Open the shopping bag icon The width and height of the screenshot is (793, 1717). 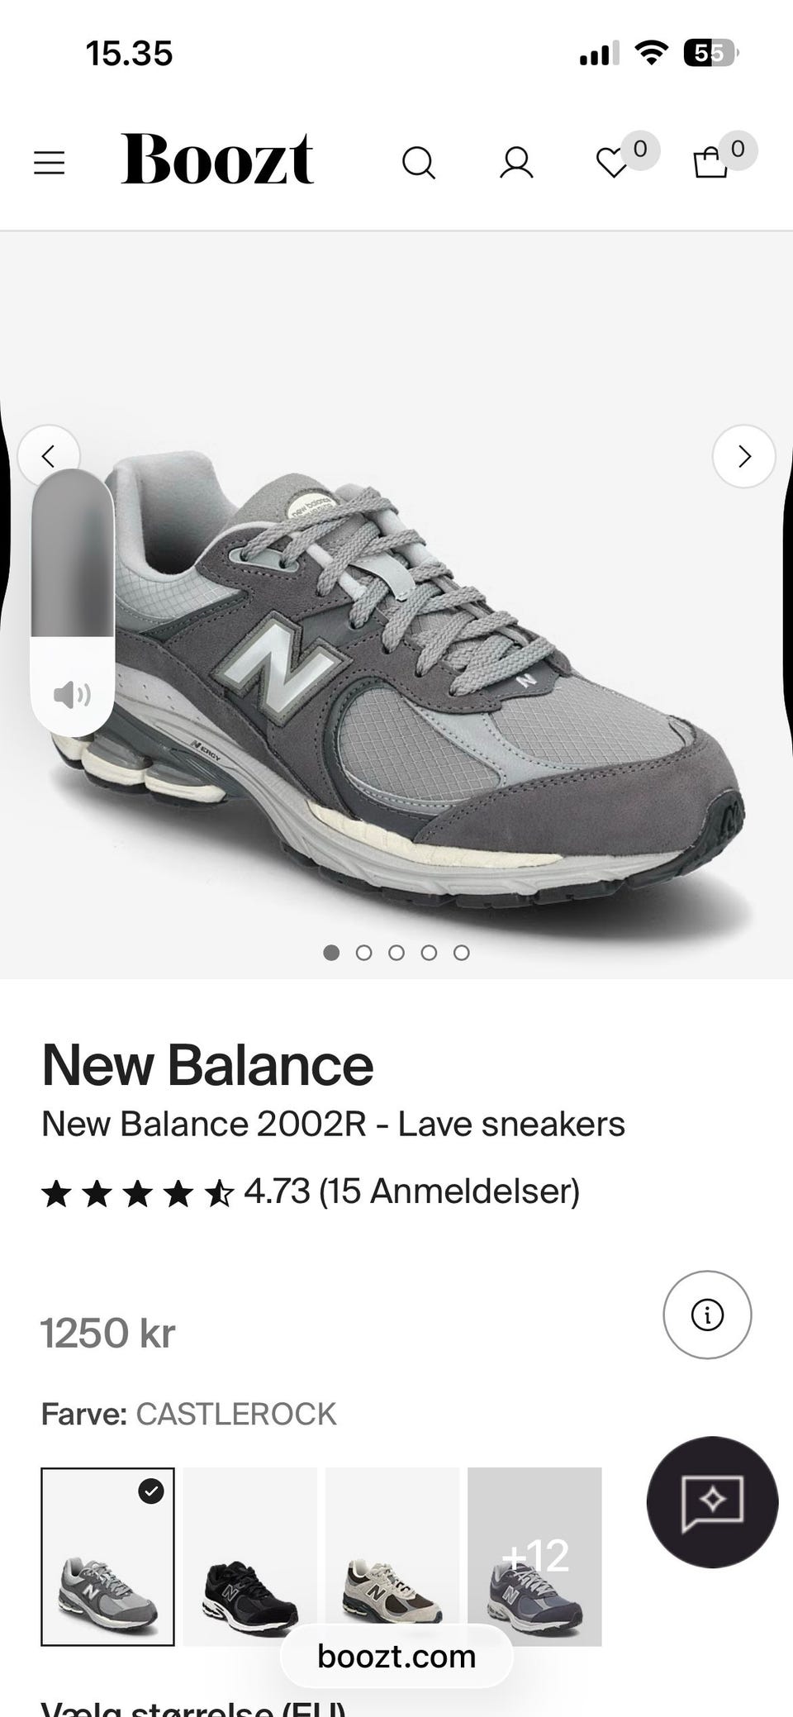coord(710,163)
